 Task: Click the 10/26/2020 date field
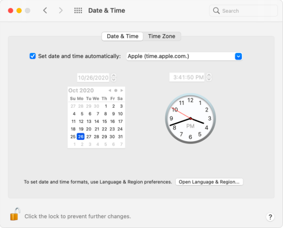[x=93, y=78]
